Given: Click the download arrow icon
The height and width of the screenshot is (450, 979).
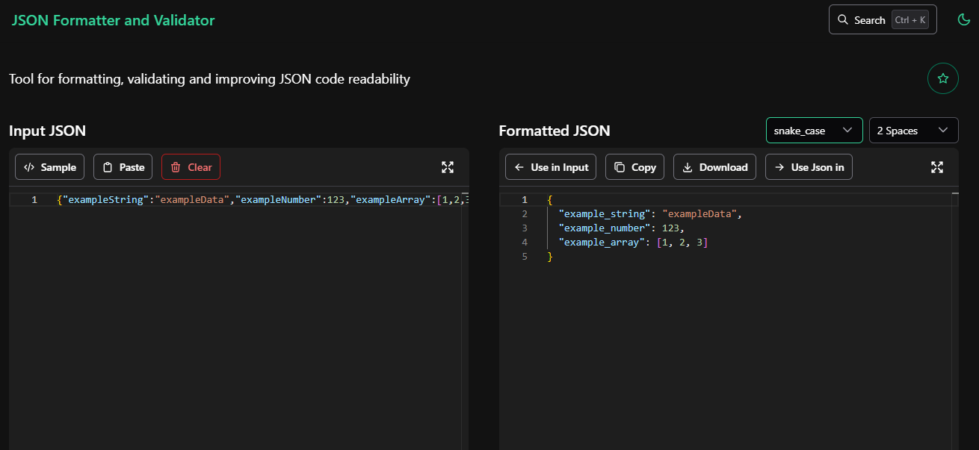Looking at the screenshot, I should pyautogui.click(x=689, y=167).
